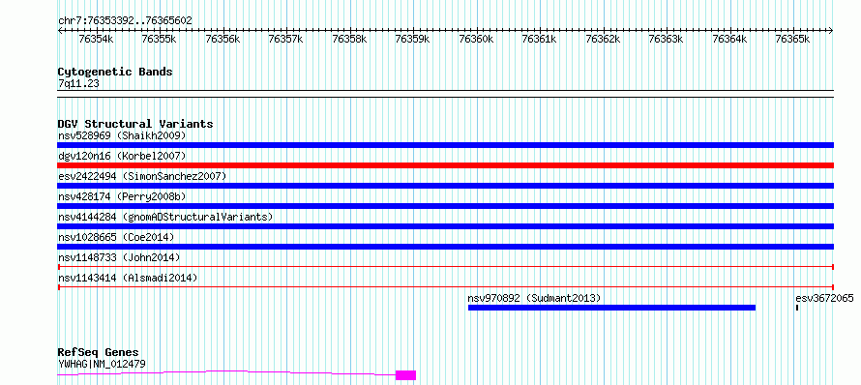Click the nsv970892 (Sudmant2013) label
This screenshot has width=861, height=385.
[x=534, y=298]
